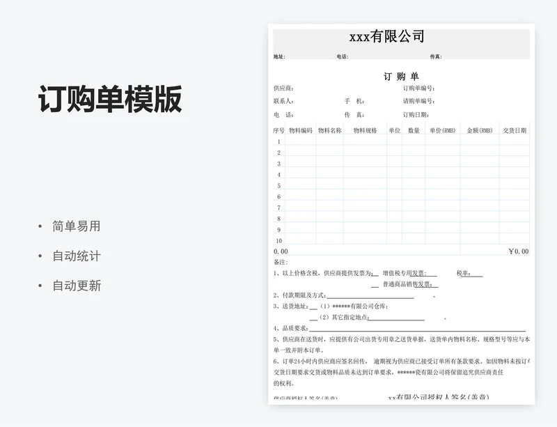Select row number 5 in table
The height and width of the screenshot is (427, 557).
tap(279, 186)
